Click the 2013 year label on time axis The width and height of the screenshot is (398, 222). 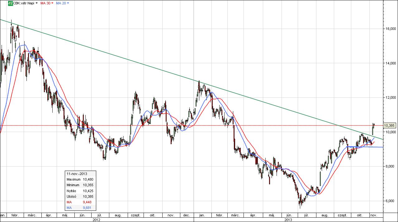coord(289,220)
